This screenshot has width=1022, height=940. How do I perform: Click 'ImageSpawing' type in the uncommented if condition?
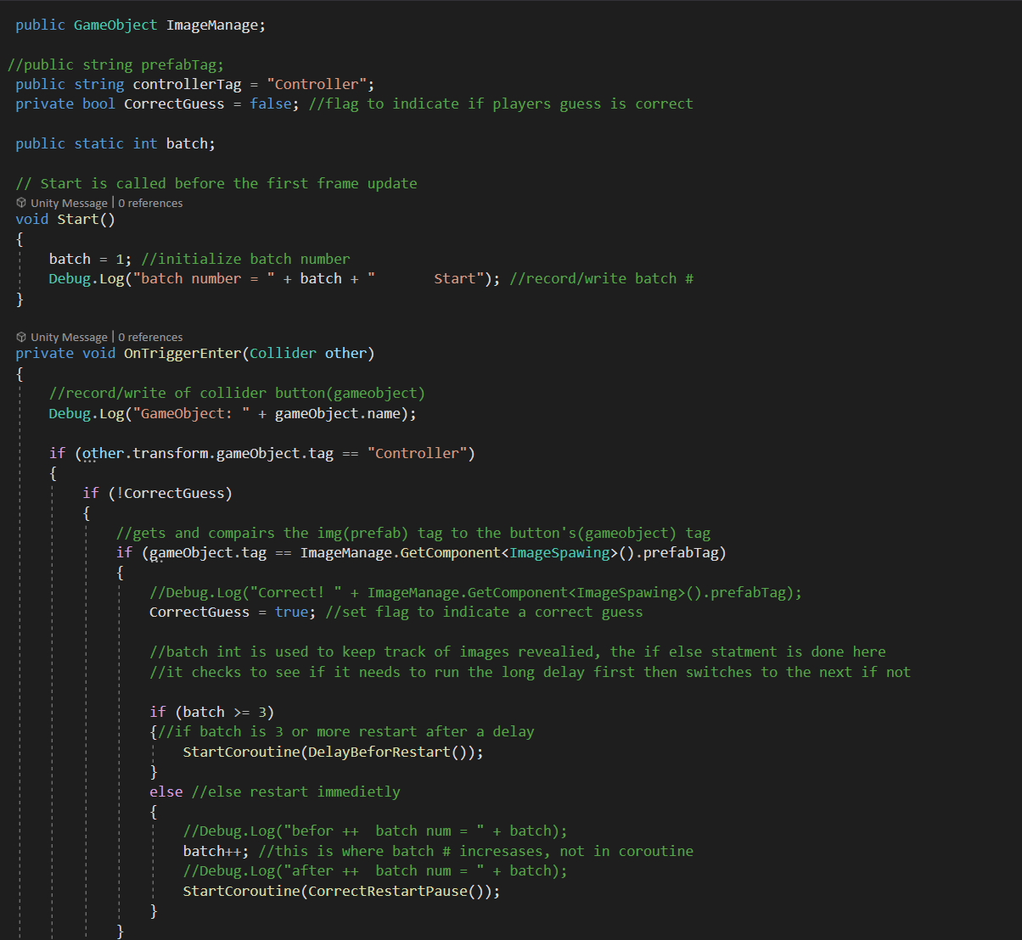[x=559, y=552]
